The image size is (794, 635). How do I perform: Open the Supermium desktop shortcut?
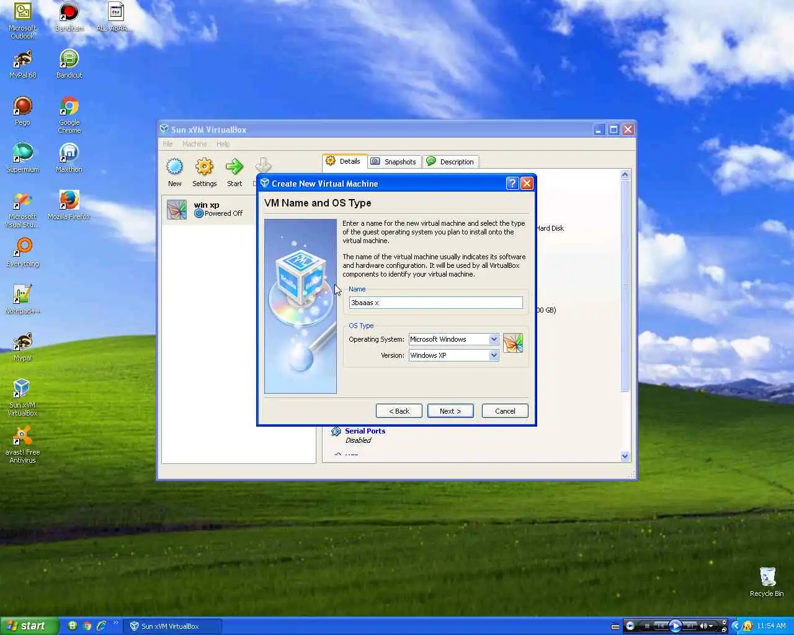tap(23, 159)
